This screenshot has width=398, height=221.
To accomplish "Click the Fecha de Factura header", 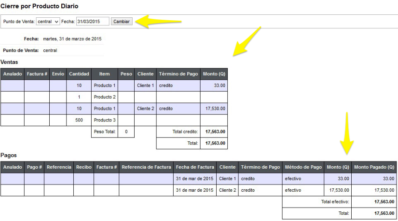I will coord(195,167).
